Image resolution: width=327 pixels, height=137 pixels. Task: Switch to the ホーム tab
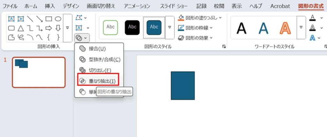pyautogui.click(x=31, y=6)
